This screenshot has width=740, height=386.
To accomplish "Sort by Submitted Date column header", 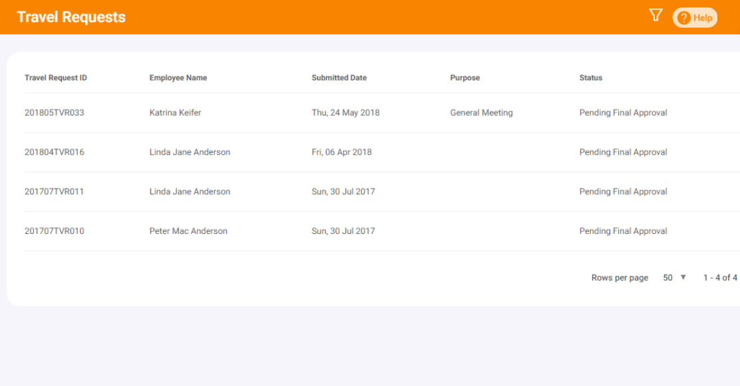I will (x=339, y=78).
